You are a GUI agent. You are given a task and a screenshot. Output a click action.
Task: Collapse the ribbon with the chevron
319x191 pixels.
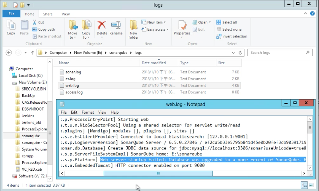coord(305,14)
